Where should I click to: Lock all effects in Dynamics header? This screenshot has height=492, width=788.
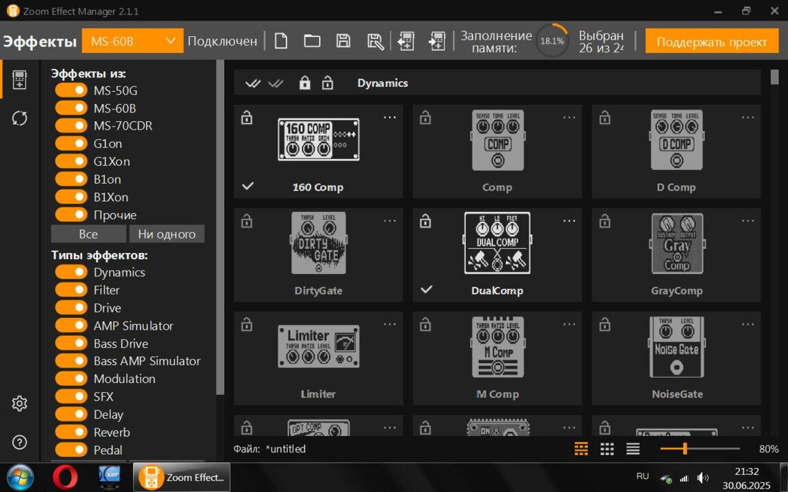pyautogui.click(x=304, y=83)
